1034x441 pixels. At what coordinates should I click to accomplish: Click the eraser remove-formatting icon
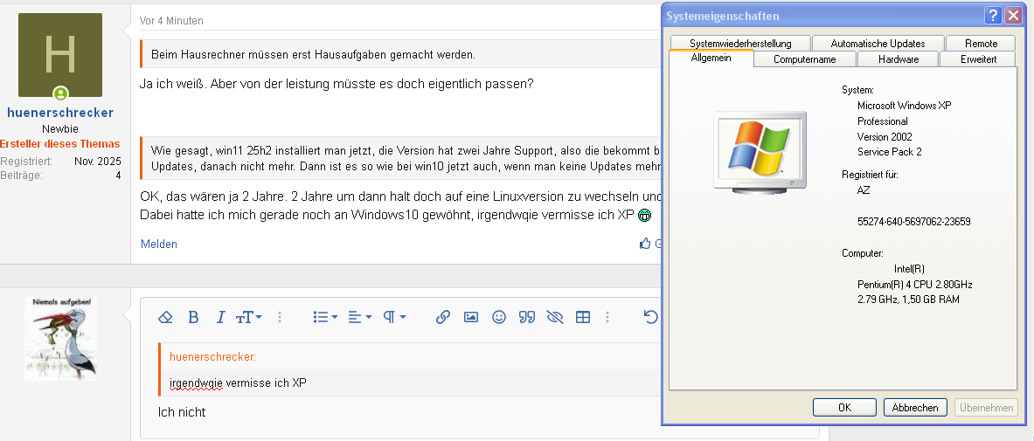[x=165, y=317]
